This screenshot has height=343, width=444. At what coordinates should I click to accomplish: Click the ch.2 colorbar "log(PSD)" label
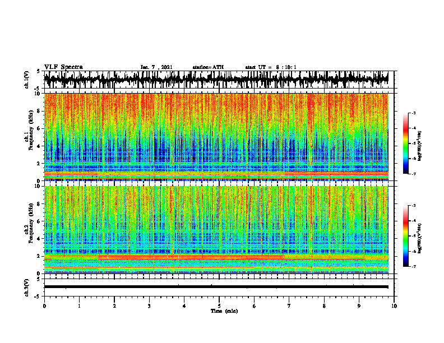click(x=420, y=238)
